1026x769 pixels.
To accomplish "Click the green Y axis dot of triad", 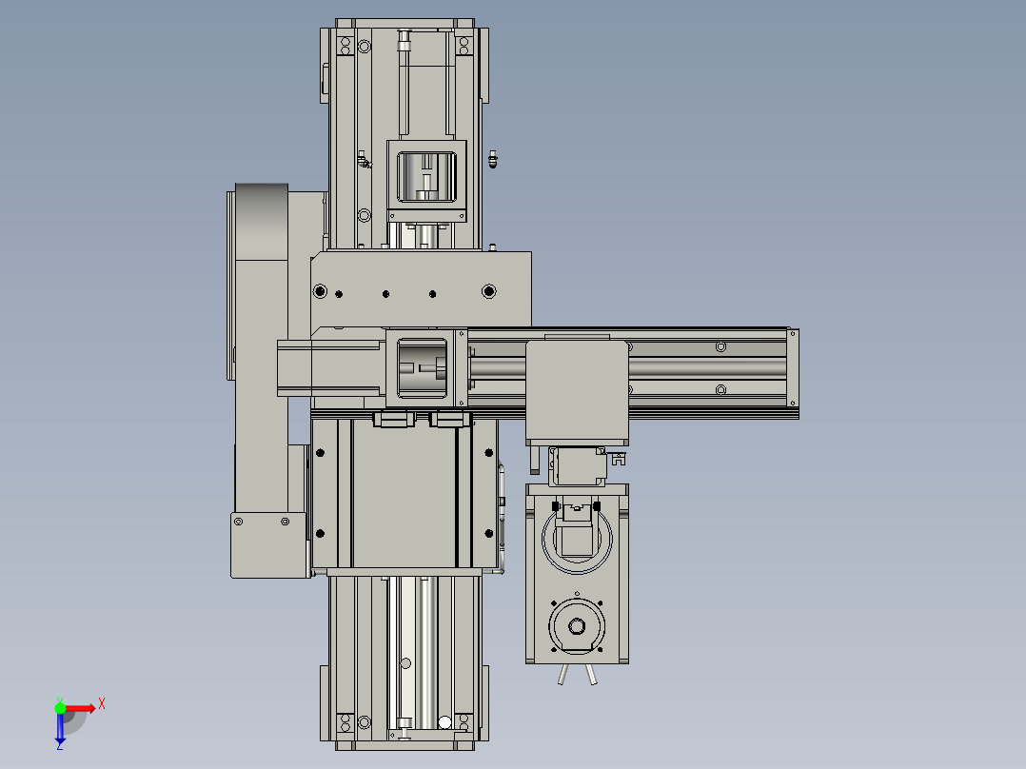I will click(60, 708).
